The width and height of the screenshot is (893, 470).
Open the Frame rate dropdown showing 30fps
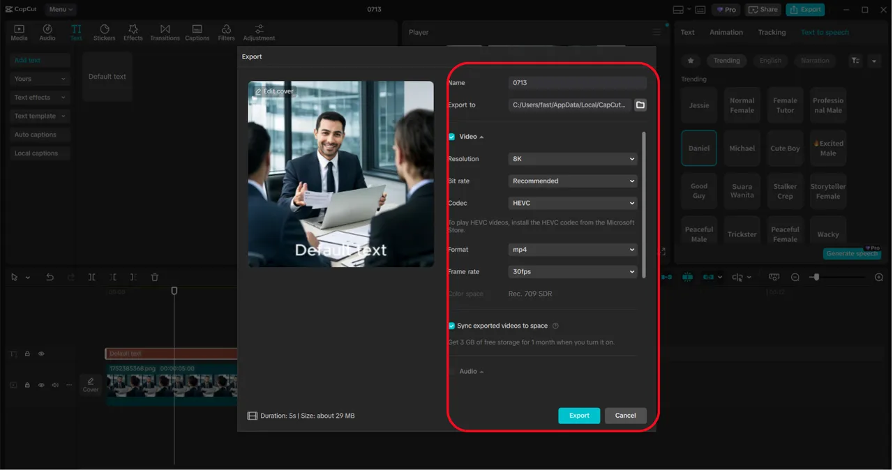(573, 271)
